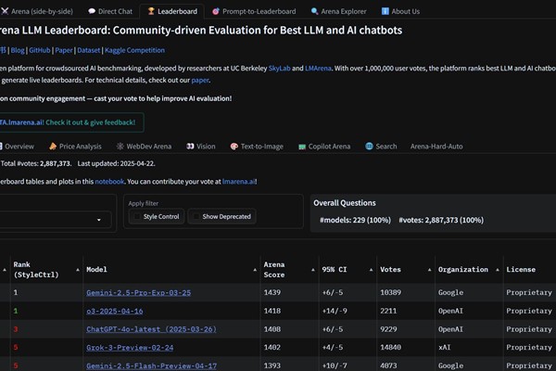Click the Price Analysis icon
556x371 pixels.
click(53, 147)
